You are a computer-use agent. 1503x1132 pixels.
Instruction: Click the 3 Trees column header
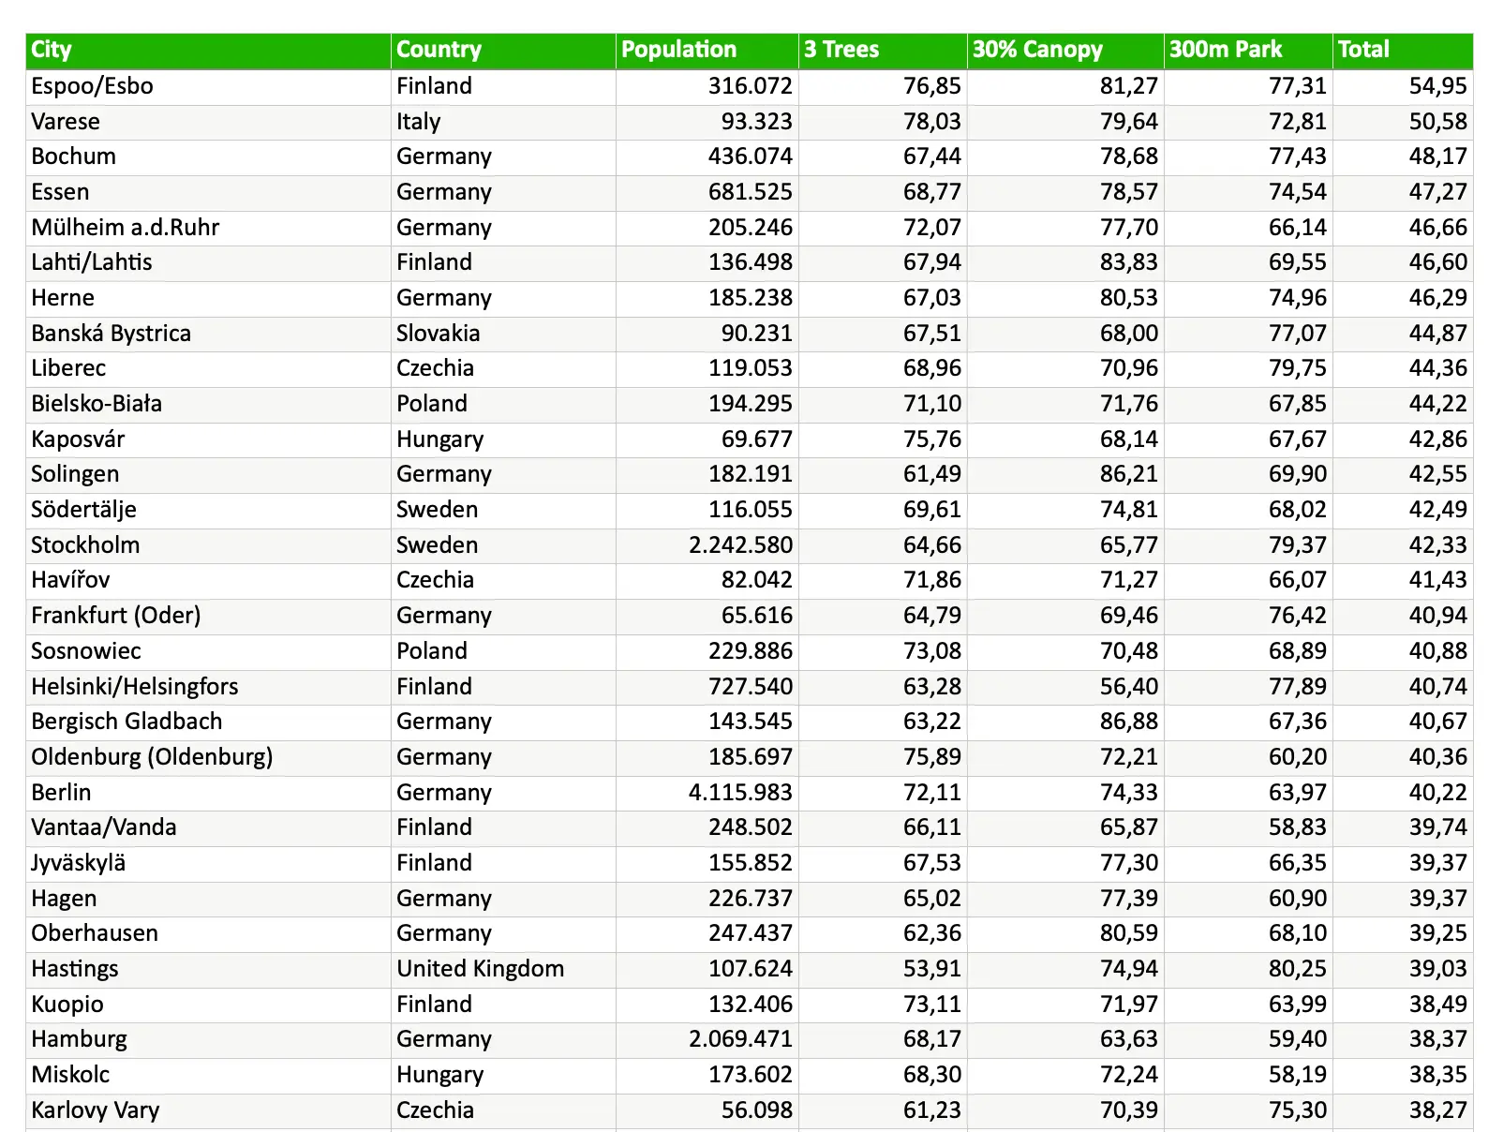[883, 51]
